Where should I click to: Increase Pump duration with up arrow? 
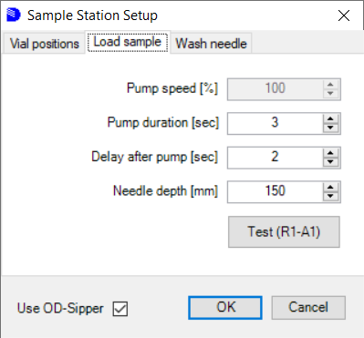click(x=330, y=119)
